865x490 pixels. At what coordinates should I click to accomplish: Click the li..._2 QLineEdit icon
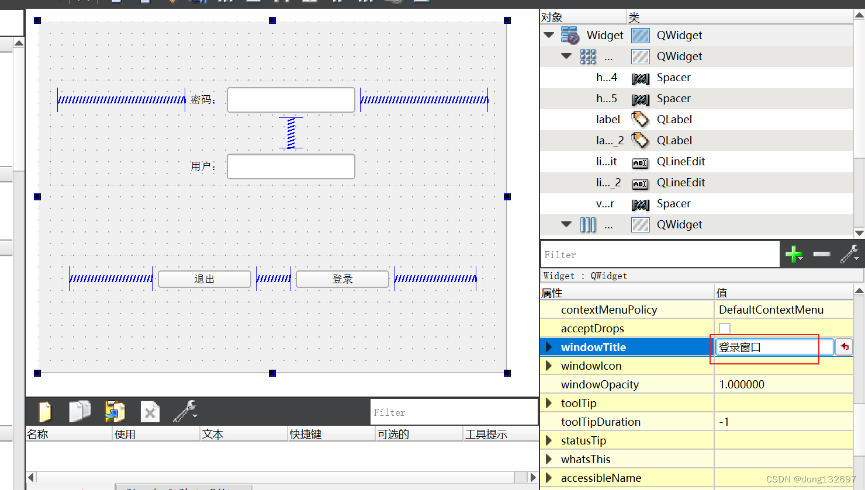pos(640,184)
